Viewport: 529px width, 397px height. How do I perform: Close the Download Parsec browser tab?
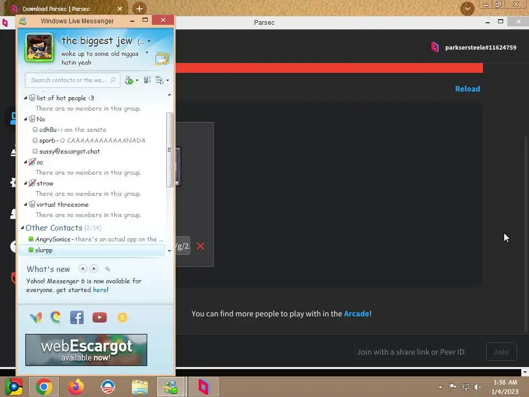point(120,9)
